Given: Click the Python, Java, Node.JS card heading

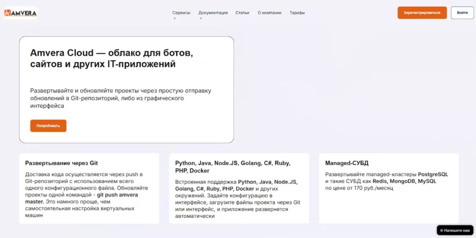Looking at the screenshot, I should click(x=232, y=167).
